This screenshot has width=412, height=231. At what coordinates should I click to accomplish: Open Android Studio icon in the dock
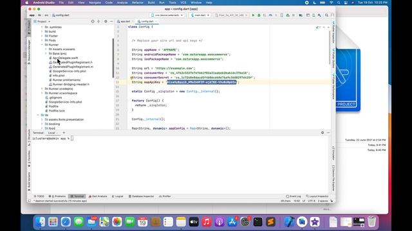[x=302, y=222]
